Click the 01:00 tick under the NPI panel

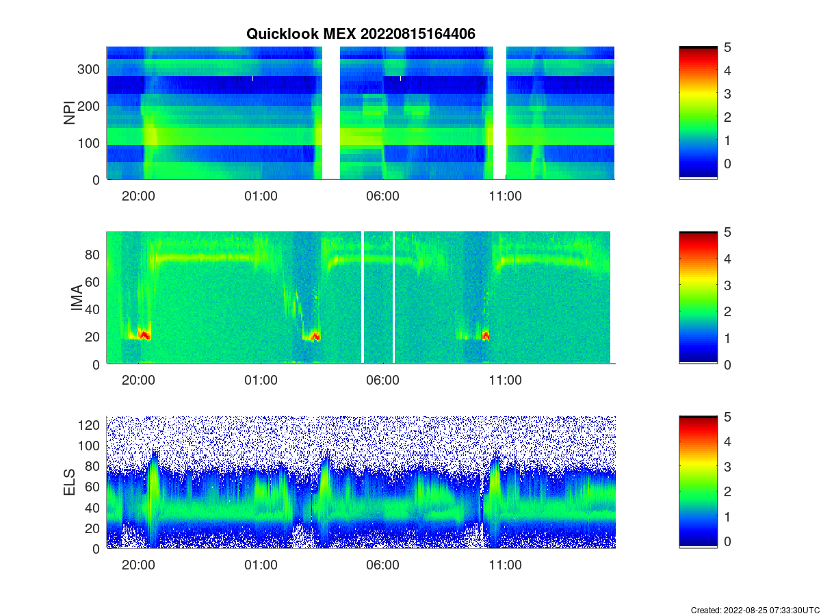[x=261, y=196]
